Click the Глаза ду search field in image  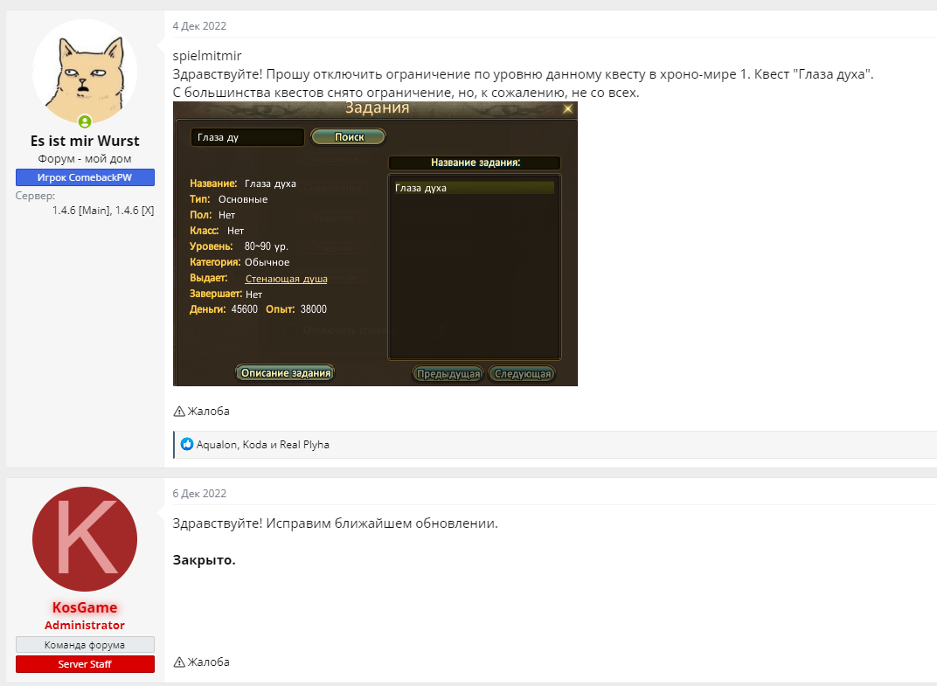pyautogui.click(x=247, y=137)
